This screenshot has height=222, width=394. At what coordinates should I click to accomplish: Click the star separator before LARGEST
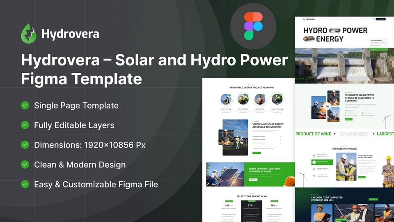click(373, 134)
